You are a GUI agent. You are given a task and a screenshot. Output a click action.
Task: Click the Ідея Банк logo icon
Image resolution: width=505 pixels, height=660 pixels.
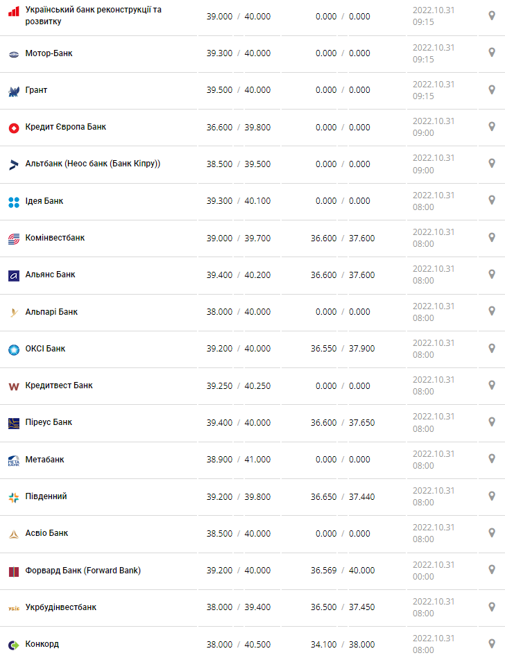click(14, 202)
